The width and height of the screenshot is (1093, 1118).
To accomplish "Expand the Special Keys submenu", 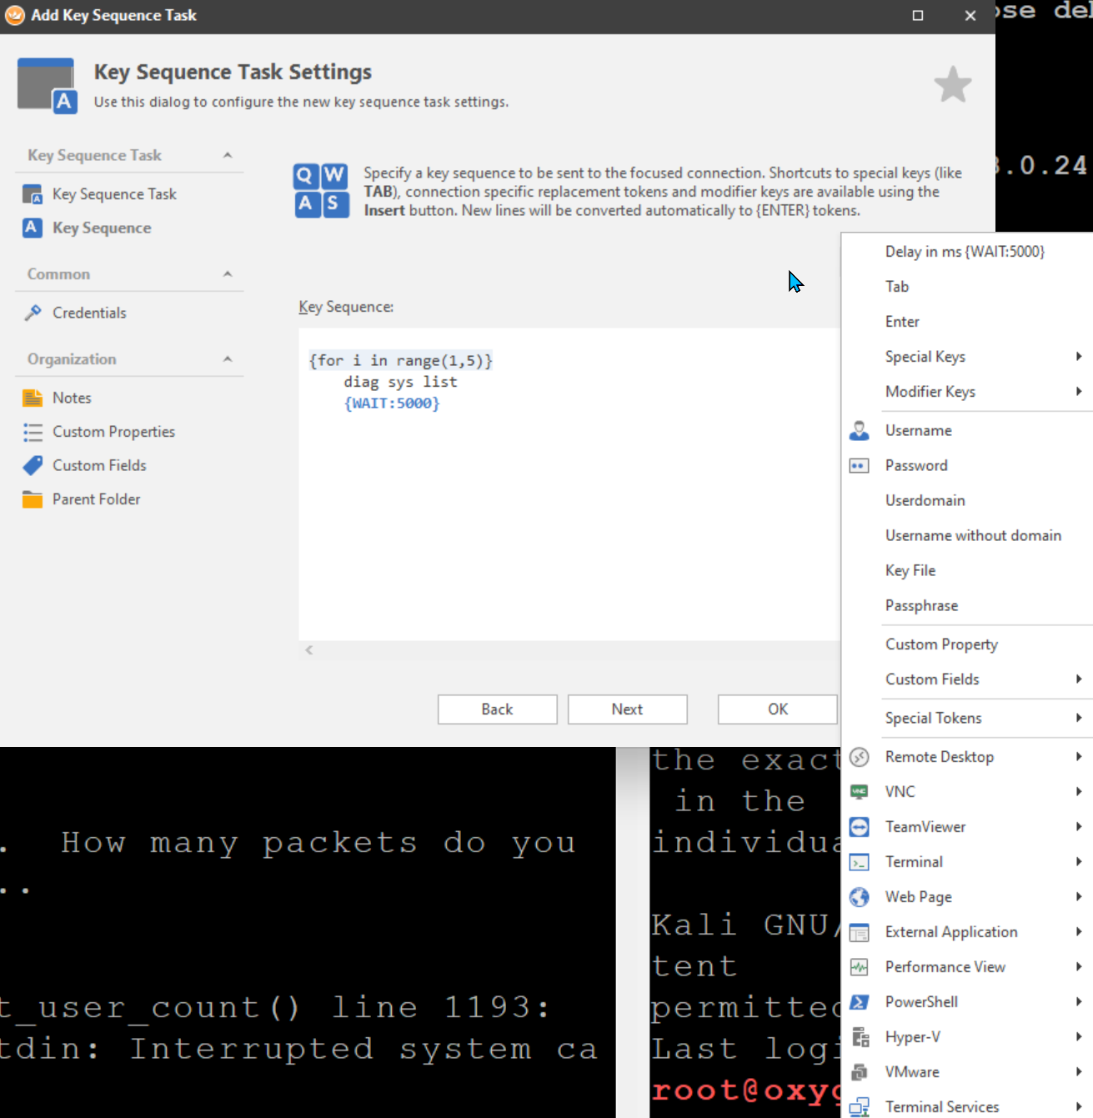I will tap(925, 357).
